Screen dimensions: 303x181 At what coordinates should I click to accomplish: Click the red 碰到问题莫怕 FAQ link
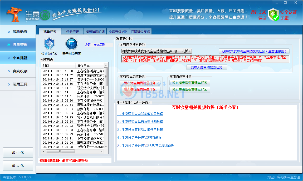(65, 160)
